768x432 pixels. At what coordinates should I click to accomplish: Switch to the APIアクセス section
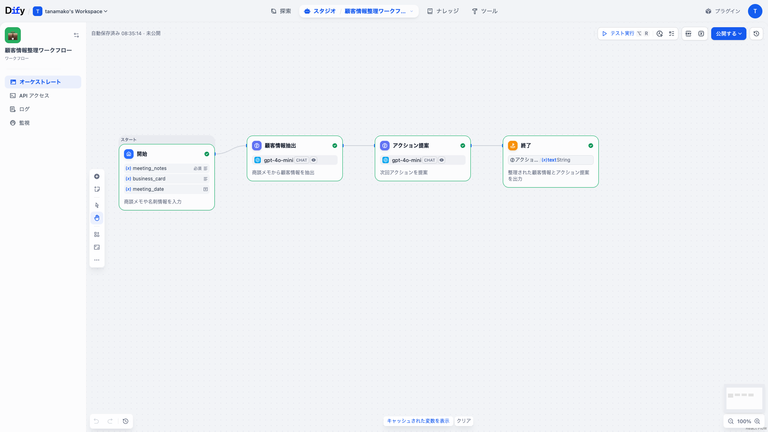(x=34, y=95)
